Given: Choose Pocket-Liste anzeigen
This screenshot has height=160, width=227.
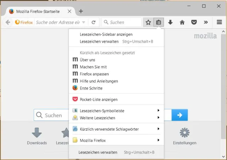Looking at the screenshot, I should 98,100.
